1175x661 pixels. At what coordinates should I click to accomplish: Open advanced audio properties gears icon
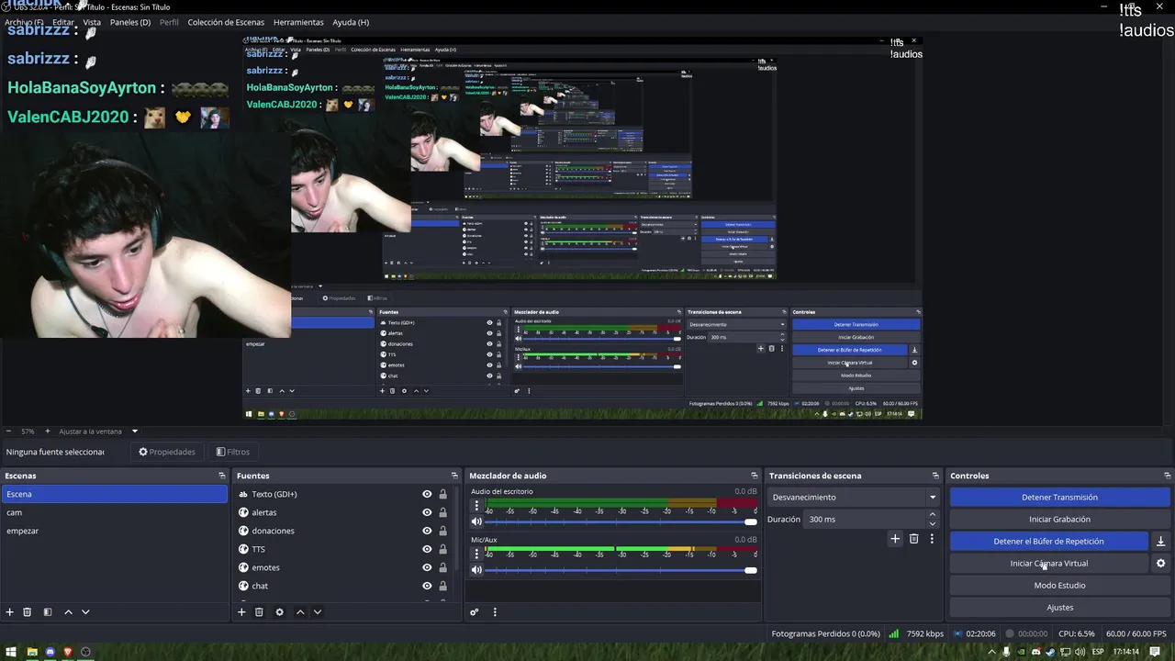coord(475,612)
